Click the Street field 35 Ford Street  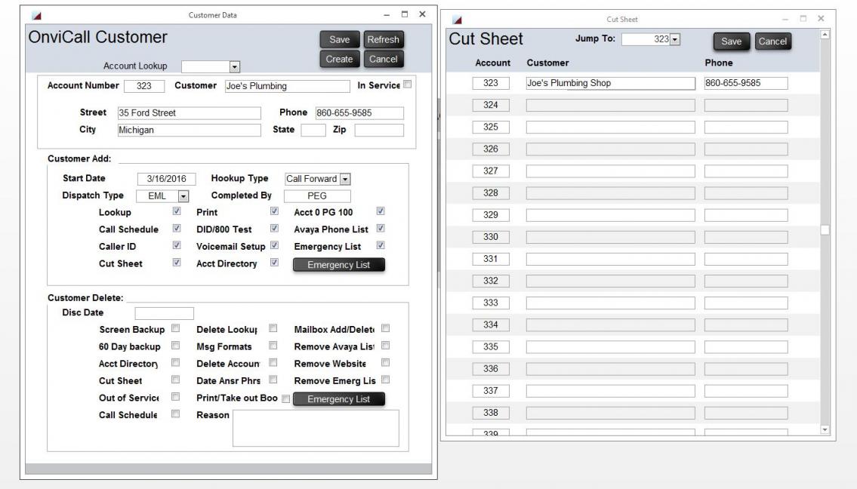pos(189,113)
